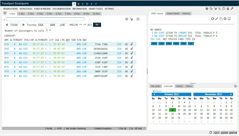Click the pencil edit icon in PNR Viewer

click(216, 19)
